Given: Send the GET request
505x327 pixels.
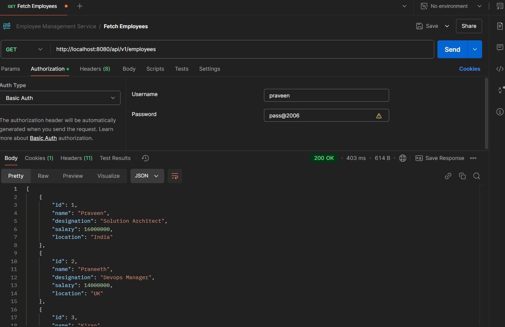Looking at the screenshot, I should click(x=452, y=49).
